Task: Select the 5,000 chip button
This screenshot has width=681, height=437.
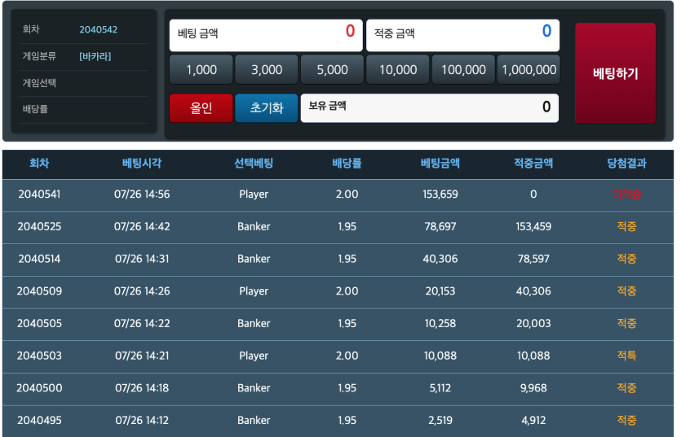Action: click(332, 70)
